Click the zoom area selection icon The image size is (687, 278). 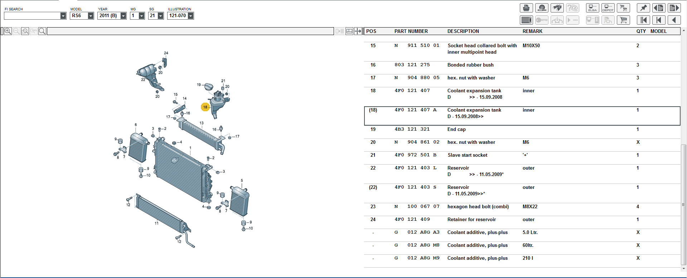coord(25,31)
